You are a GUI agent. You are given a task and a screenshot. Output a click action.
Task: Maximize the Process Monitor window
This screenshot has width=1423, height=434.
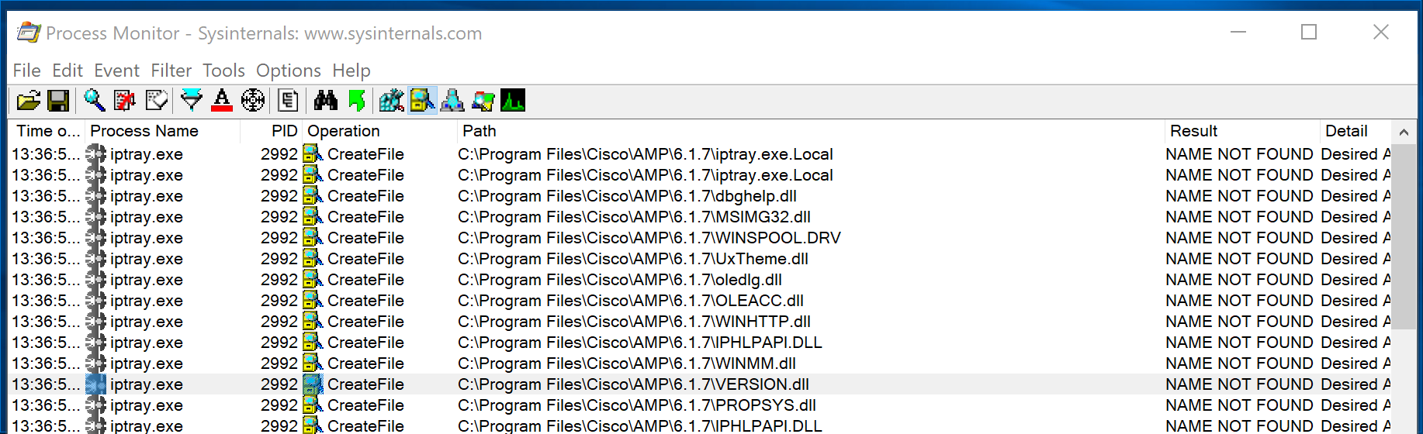click(x=1309, y=32)
